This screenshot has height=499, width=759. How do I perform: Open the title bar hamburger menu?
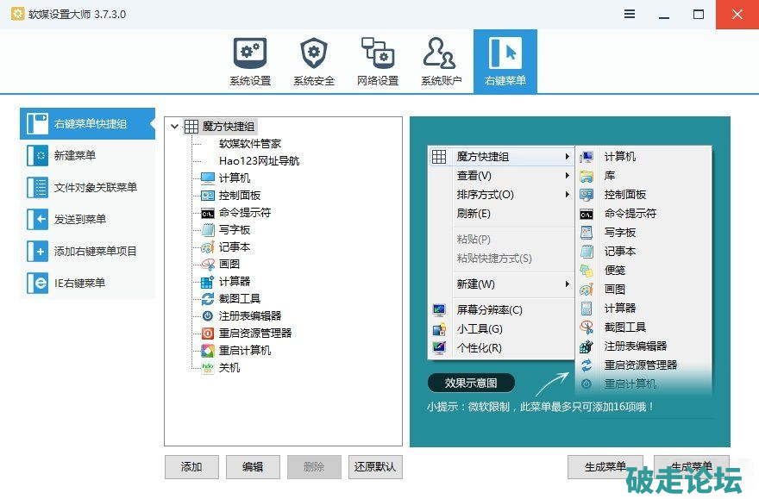630,15
